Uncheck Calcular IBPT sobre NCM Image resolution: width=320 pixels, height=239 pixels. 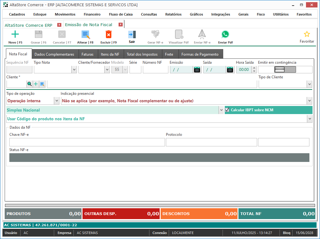227,110
